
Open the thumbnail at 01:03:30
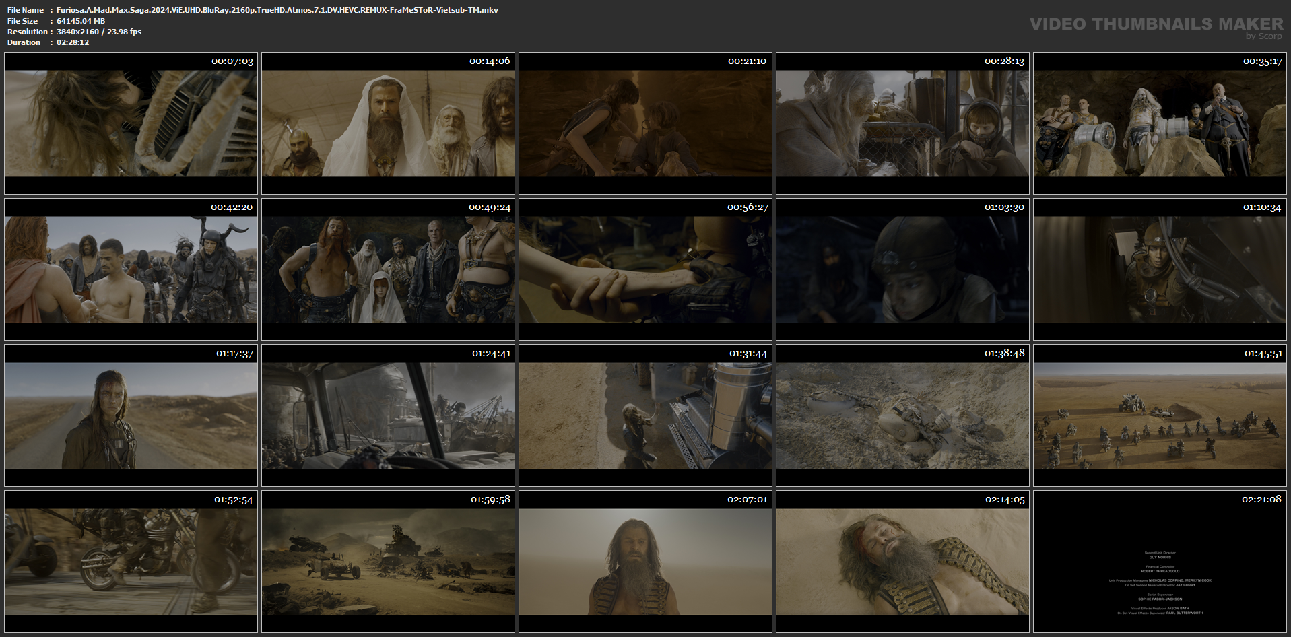pyautogui.click(x=902, y=269)
